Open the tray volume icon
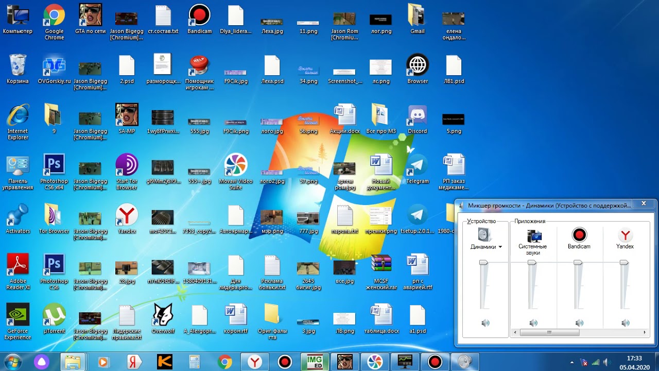This screenshot has height=371, width=659. click(607, 362)
